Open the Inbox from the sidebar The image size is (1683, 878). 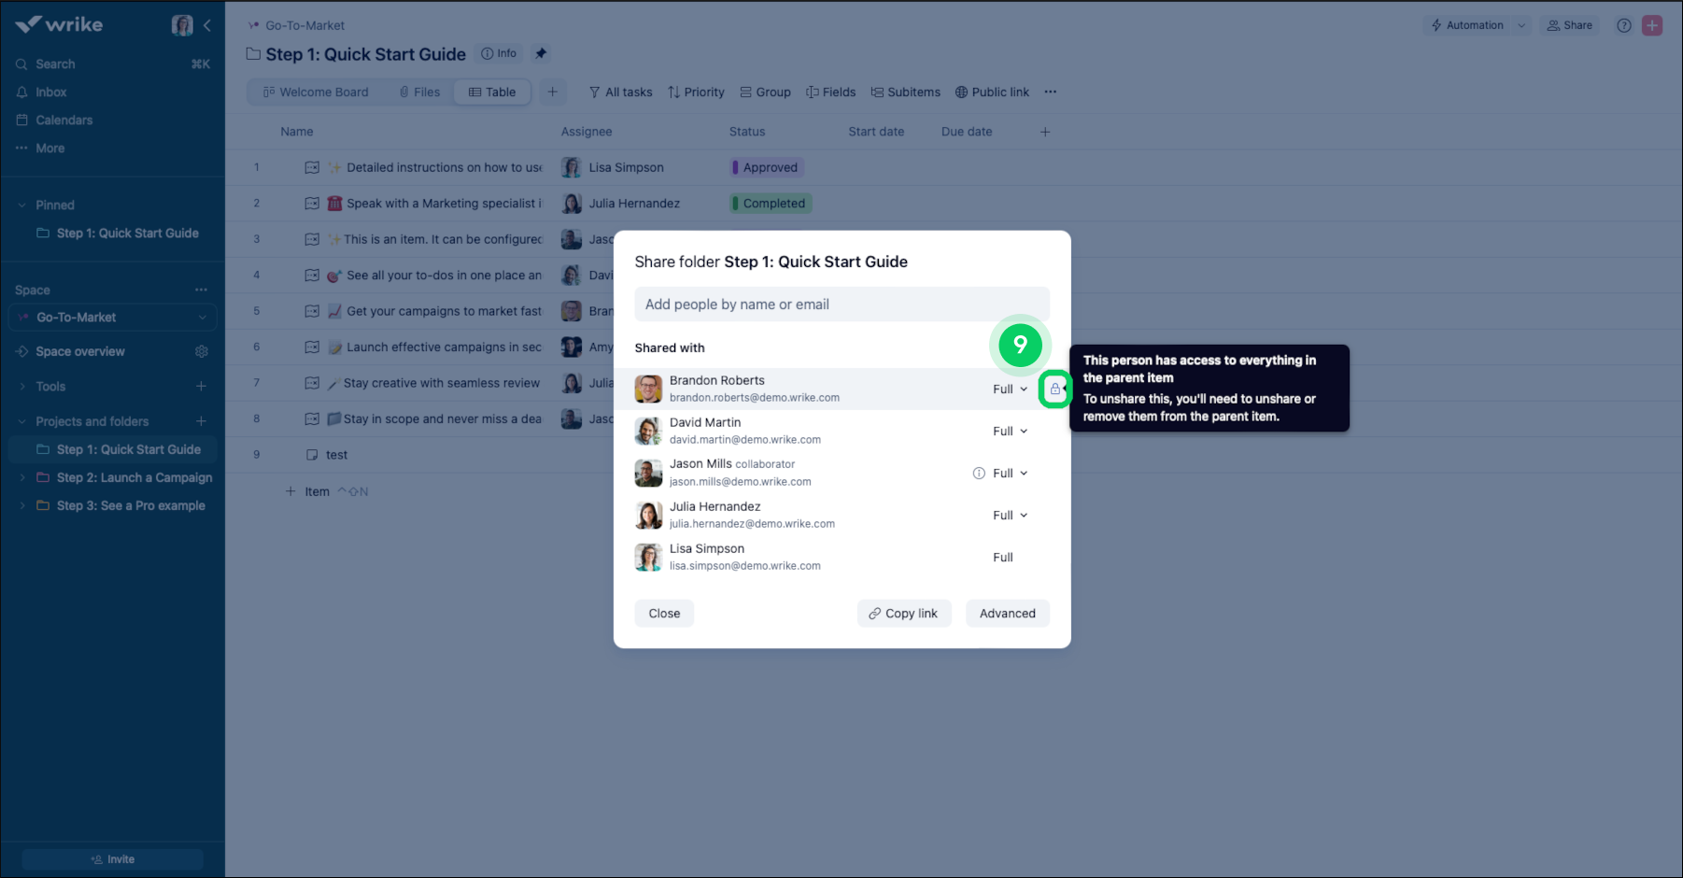50,92
